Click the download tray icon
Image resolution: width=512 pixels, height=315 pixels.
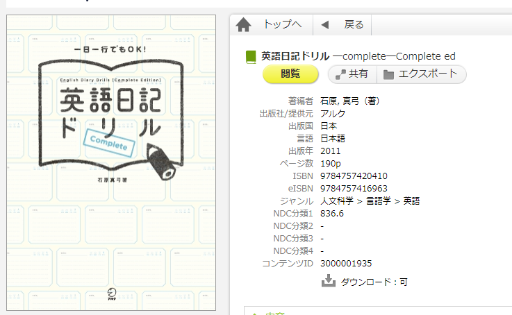(x=329, y=281)
